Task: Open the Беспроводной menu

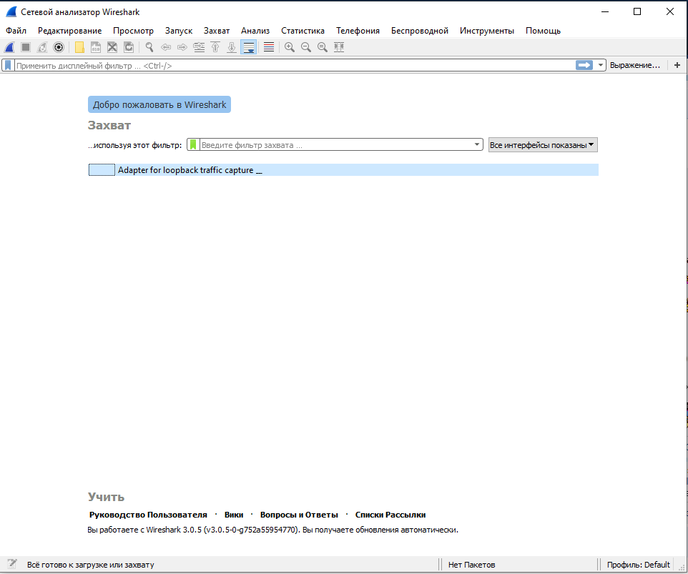Action: [x=420, y=31]
